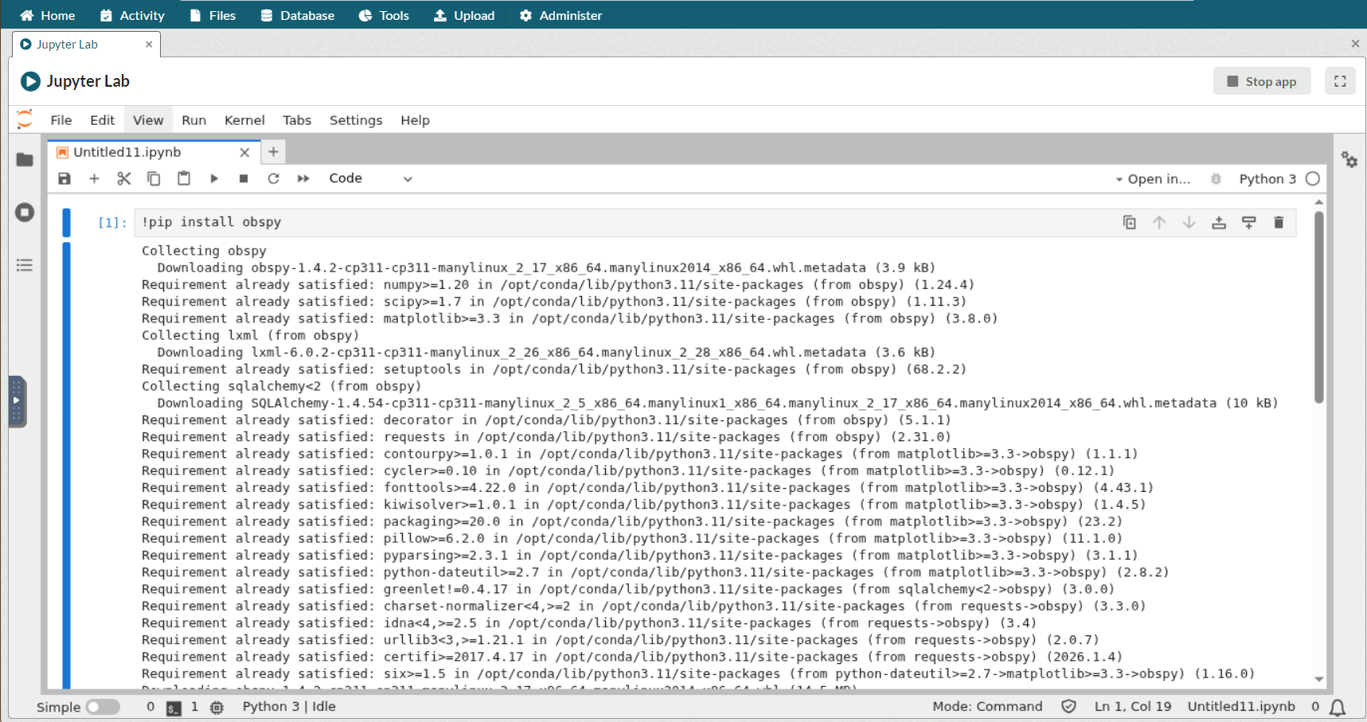Cut the selected cell with scissors icon
The height and width of the screenshot is (722, 1367).
[x=123, y=178]
